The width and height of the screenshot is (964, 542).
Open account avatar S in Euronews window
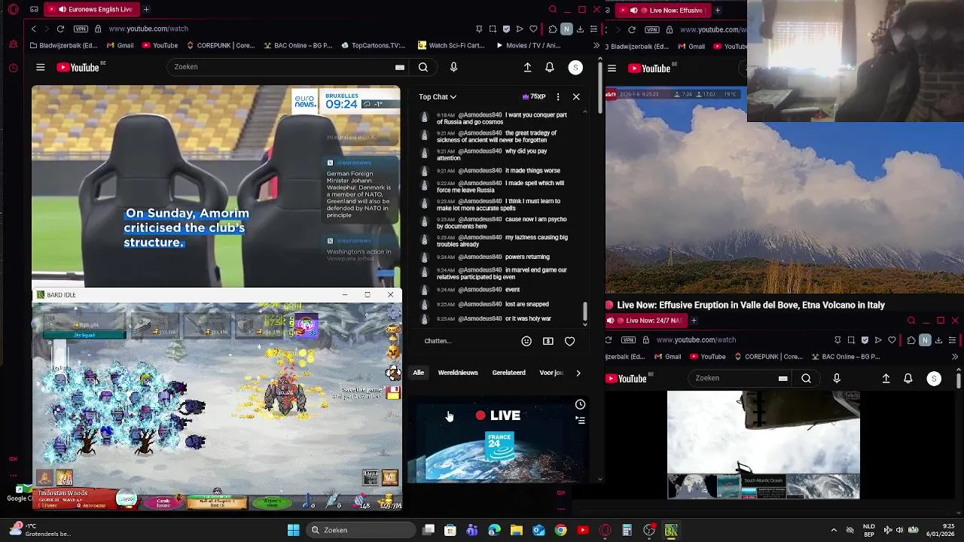point(575,68)
